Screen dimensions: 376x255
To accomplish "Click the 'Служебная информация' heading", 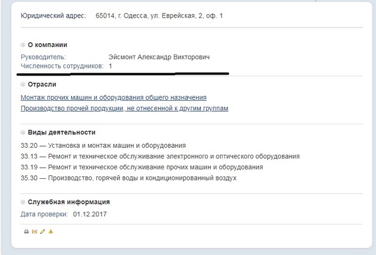I will tap(69, 202).
